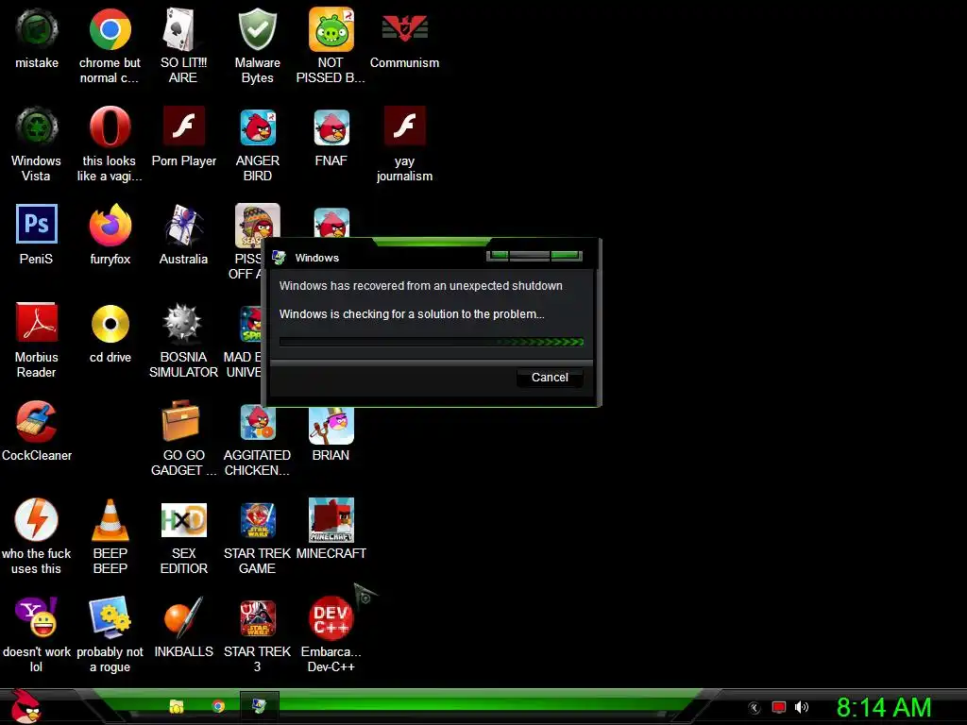Click the Windows dialog close button
Image resolution: width=967 pixels, height=725 pixels.
click(x=567, y=255)
